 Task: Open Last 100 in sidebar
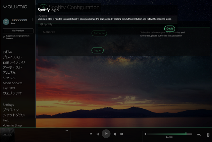point(9,88)
